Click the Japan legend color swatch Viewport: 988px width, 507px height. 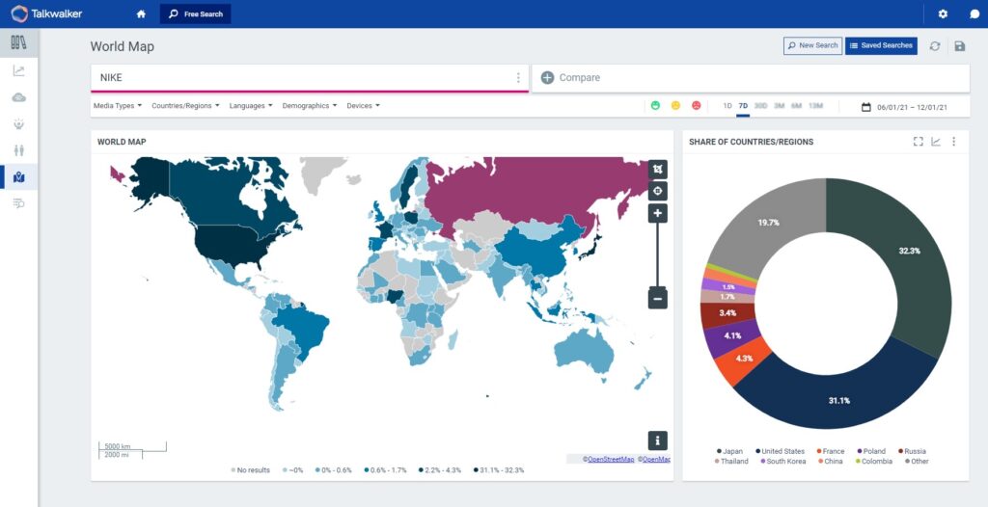coord(720,451)
